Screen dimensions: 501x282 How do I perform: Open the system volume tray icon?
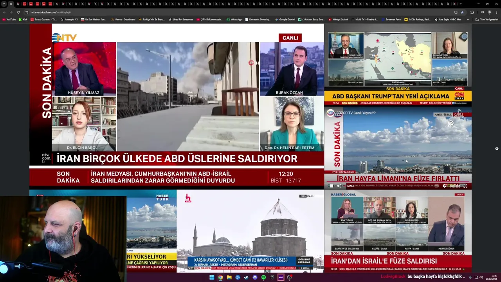(481, 277)
